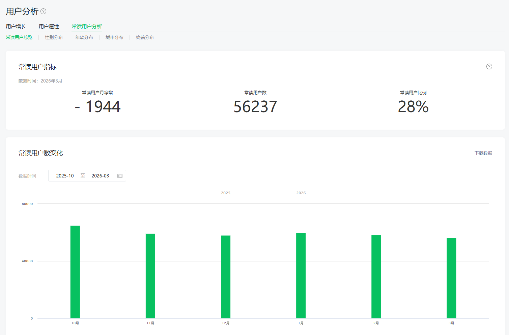This screenshot has width=509, height=335.
Task: Select the 常读用户分析 tab
Action: coord(87,27)
